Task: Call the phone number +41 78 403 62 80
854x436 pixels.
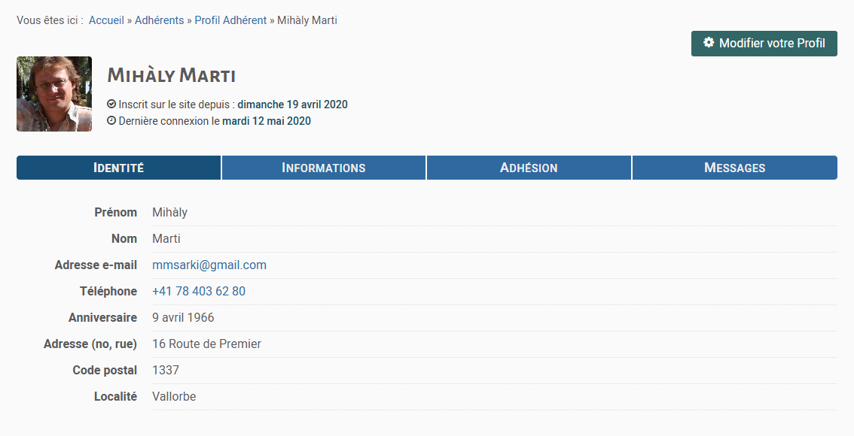Action: [x=199, y=291]
